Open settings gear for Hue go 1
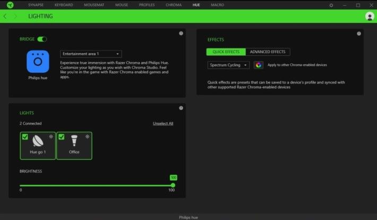The image size is (377, 220). click(x=51, y=137)
